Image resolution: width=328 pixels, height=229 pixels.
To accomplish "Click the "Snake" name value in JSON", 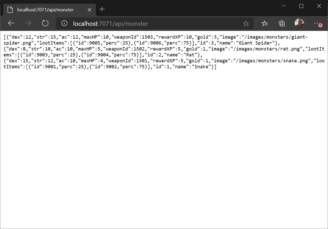I will coord(203,67).
